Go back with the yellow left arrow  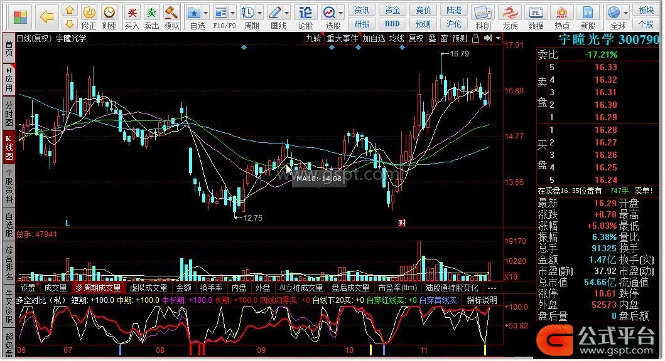[x=46, y=17]
